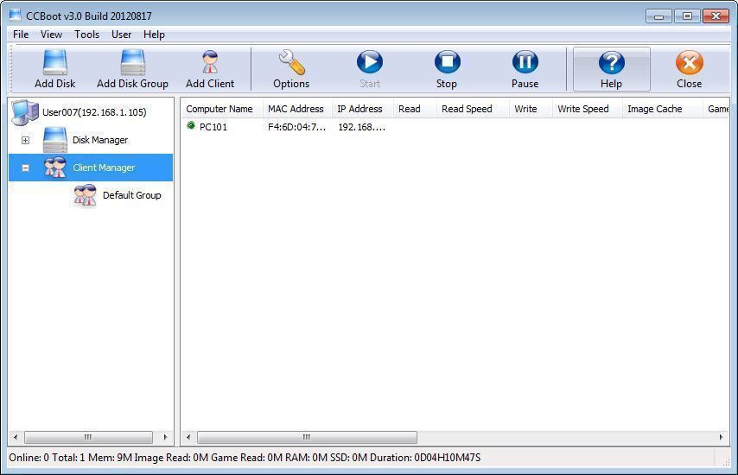This screenshot has height=475, width=738.
Task: Click the Add Disk Group icon
Action: [x=133, y=62]
